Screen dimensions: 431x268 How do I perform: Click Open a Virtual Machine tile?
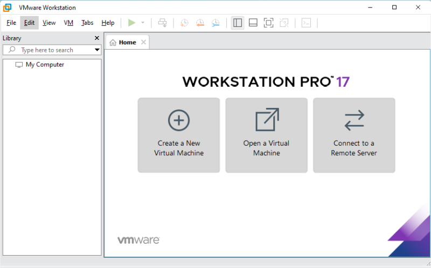266,135
